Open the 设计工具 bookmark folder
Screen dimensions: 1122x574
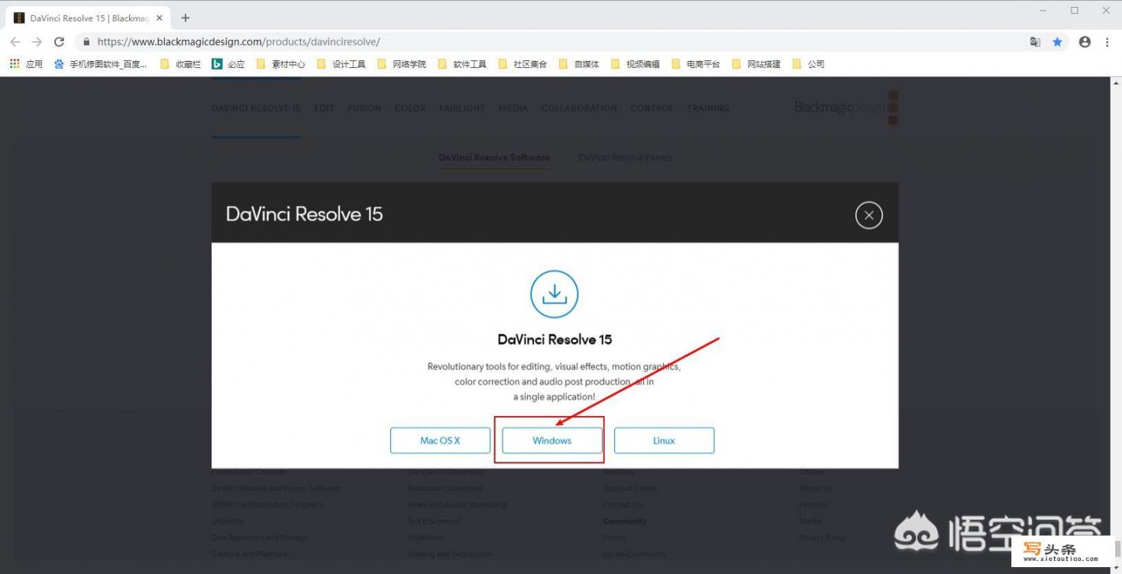(x=341, y=64)
